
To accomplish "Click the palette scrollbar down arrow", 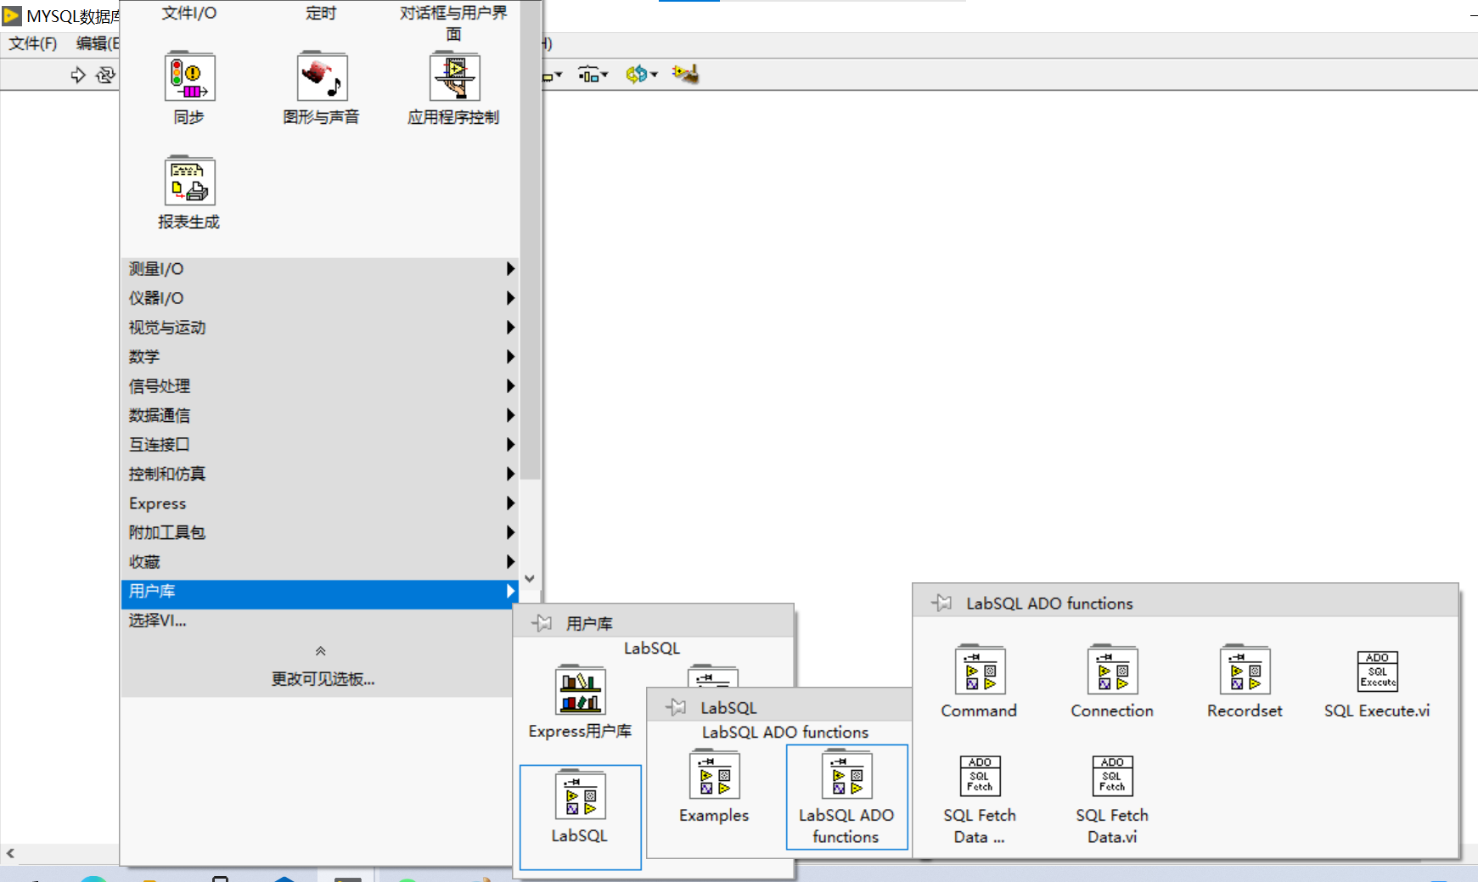I will [x=529, y=577].
